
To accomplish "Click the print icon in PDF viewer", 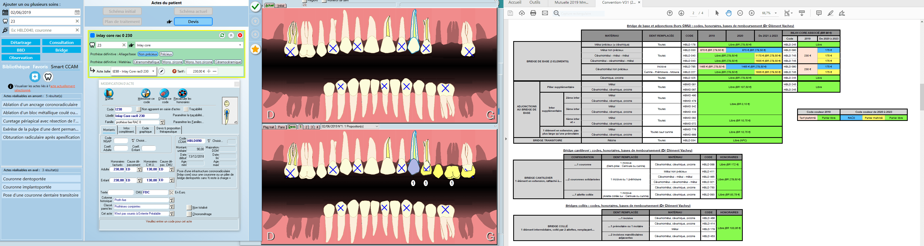I will (533, 13).
